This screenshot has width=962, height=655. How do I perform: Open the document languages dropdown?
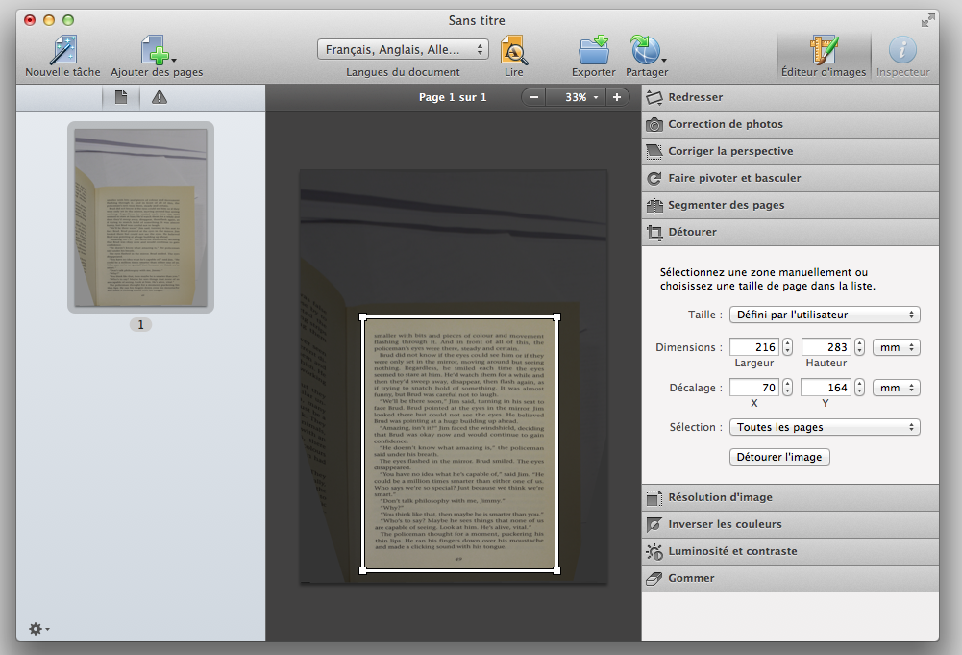click(403, 49)
